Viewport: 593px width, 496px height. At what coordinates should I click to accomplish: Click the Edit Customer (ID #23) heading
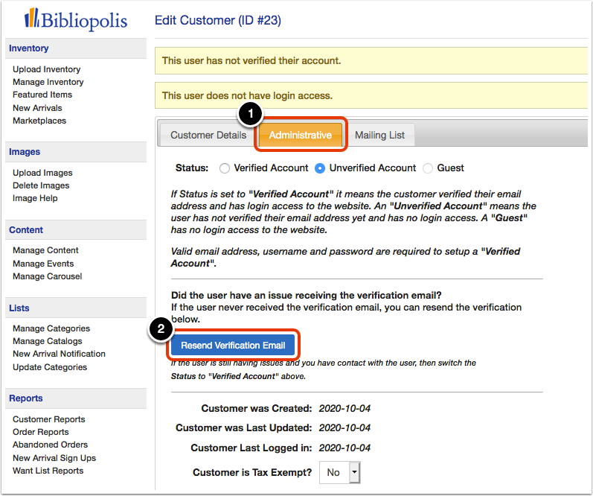(x=218, y=20)
